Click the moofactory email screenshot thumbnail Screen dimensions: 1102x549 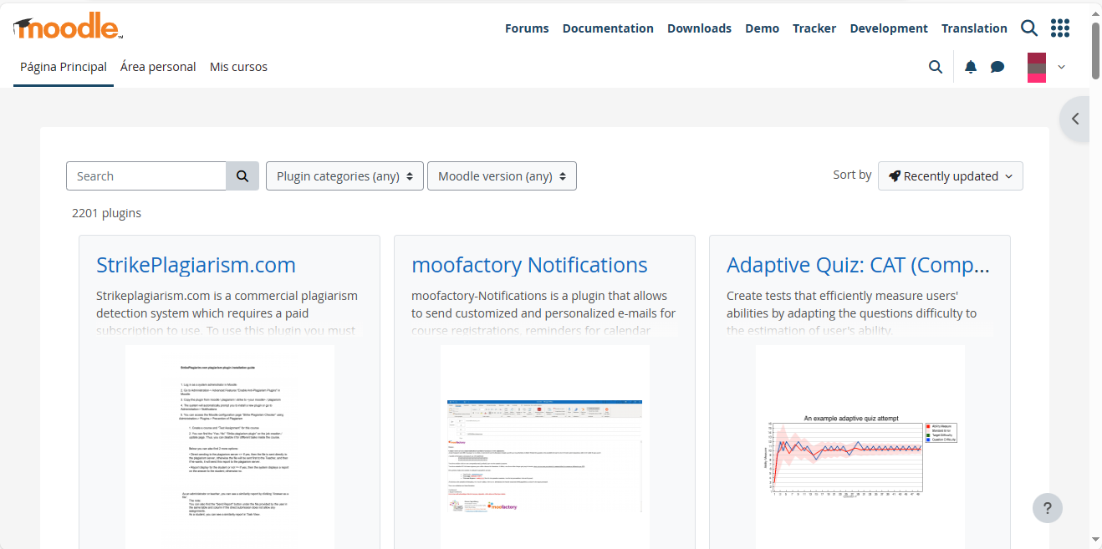point(545,447)
